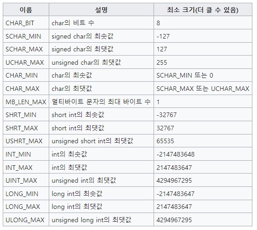Select the 'long int의 최댓값' description cell

[101, 207]
